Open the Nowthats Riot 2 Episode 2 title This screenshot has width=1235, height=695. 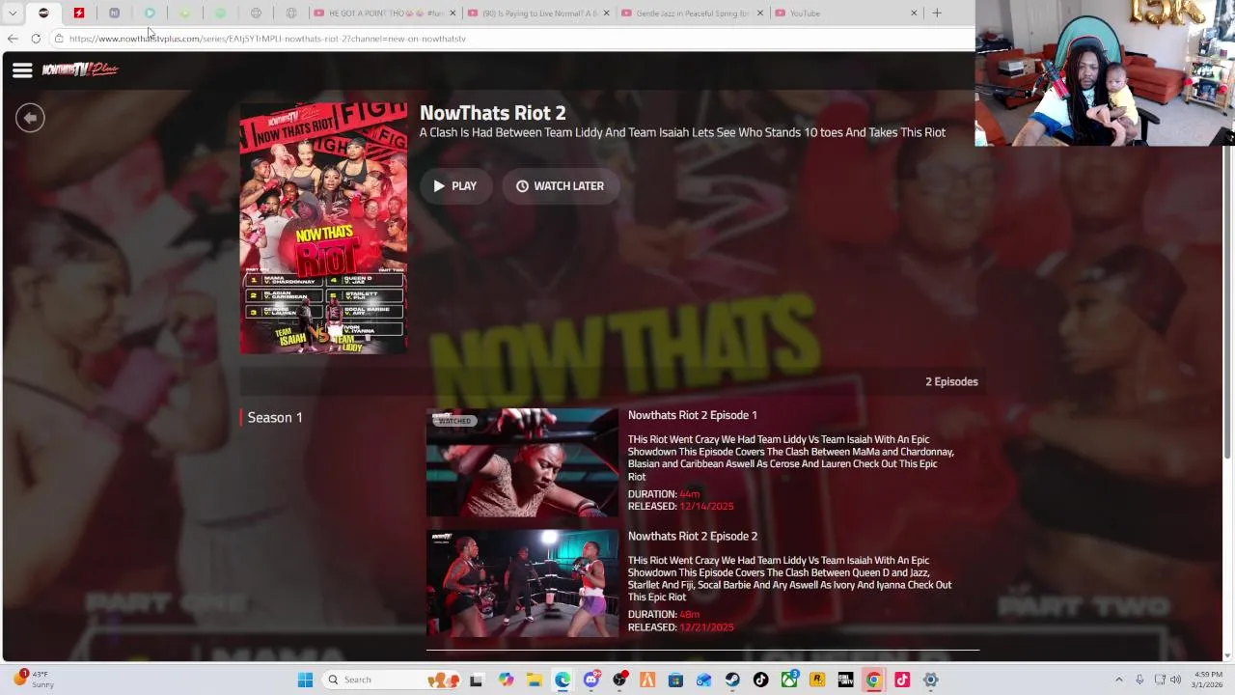coord(693,536)
